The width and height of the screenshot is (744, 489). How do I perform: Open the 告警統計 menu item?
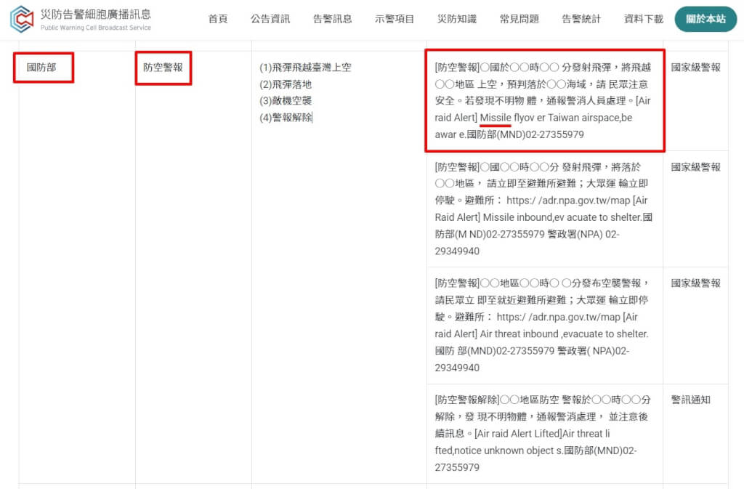pyautogui.click(x=581, y=19)
